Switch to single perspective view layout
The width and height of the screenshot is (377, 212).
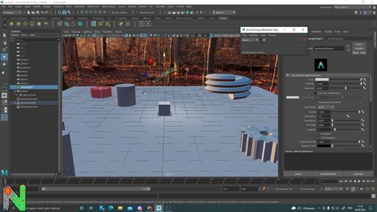[4, 95]
